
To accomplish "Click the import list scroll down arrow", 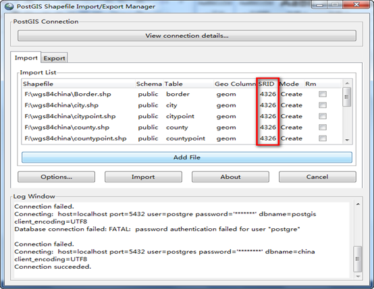I will click(347, 140).
